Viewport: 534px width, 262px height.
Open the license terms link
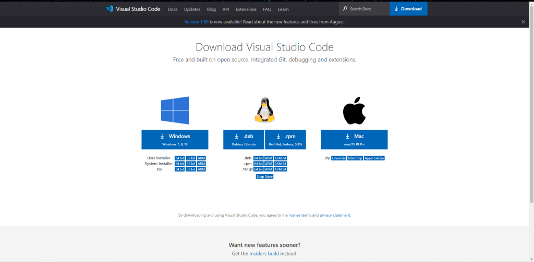tap(300, 216)
